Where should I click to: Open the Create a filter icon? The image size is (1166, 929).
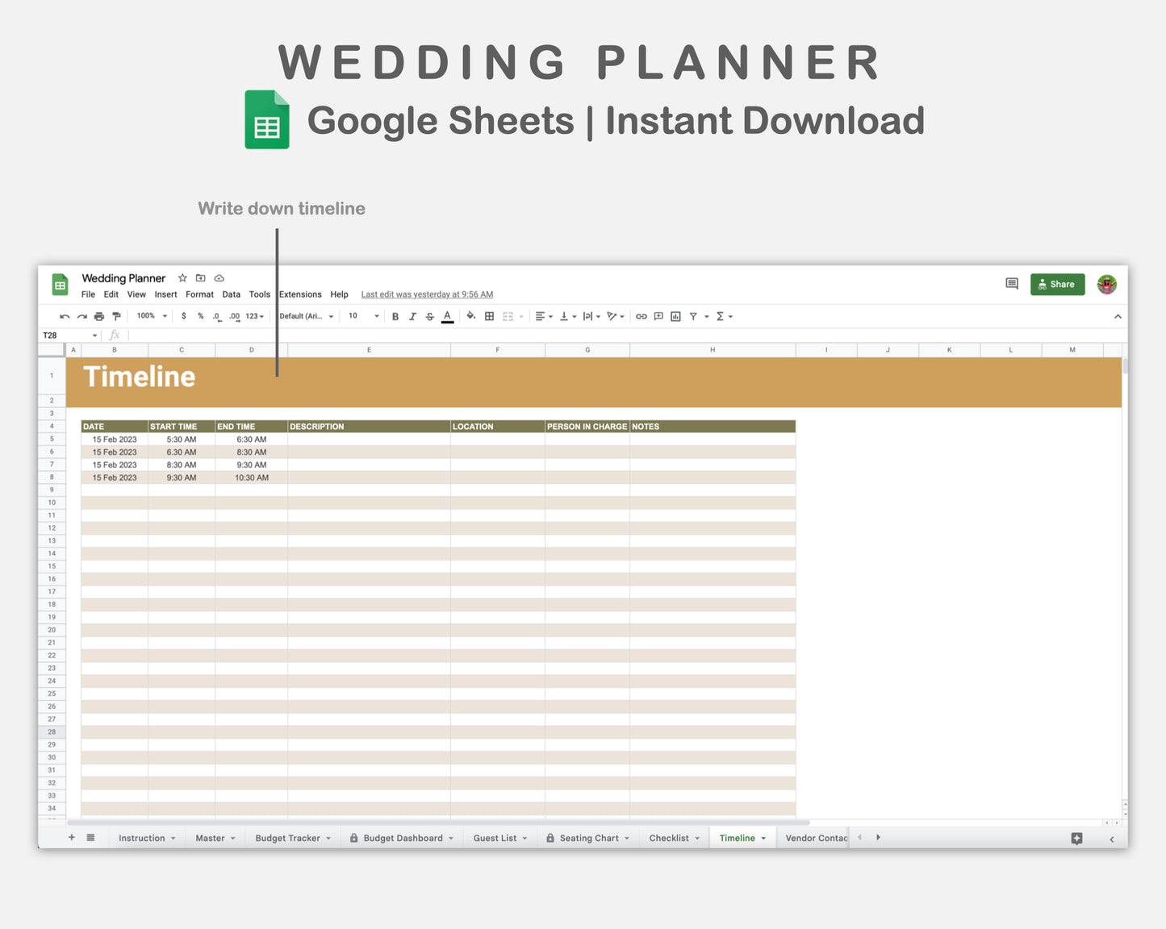click(694, 316)
